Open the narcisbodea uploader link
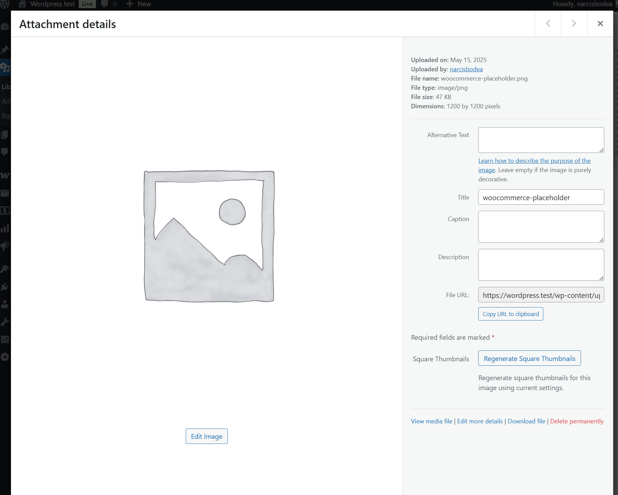This screenshot has width=618, height=495. click(466, 69)
